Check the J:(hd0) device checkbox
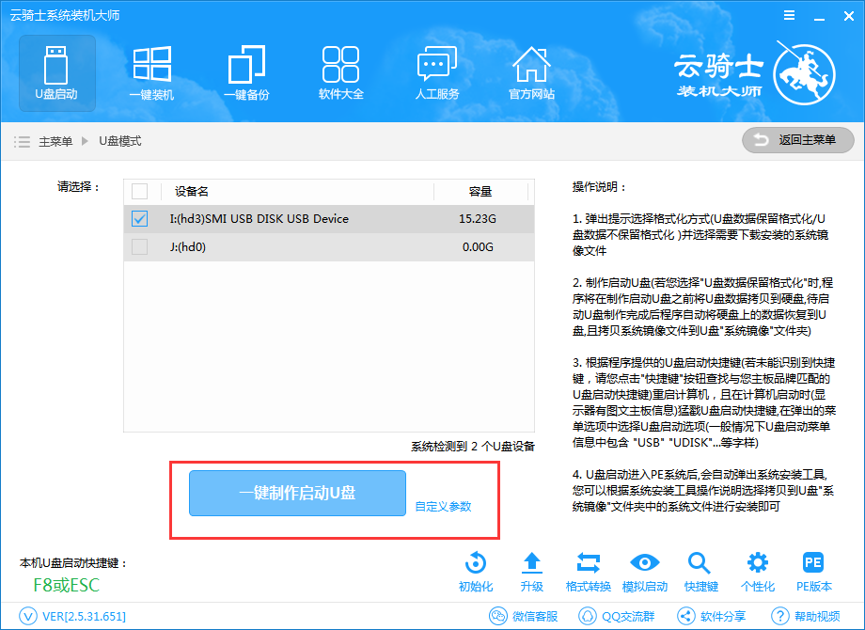This screenshot has width=865, height=630. (139, 246)
